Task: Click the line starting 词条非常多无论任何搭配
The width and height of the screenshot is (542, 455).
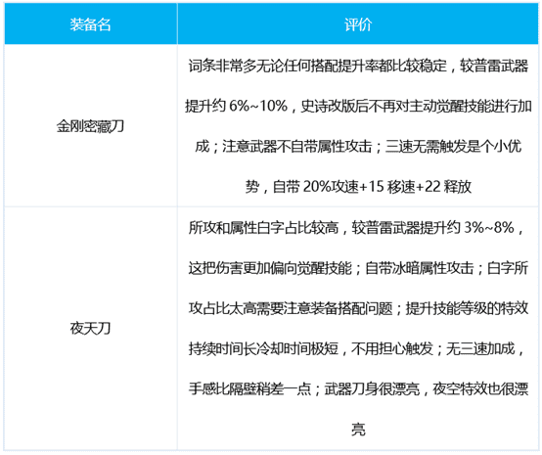Action: click(x=358, y=66)
